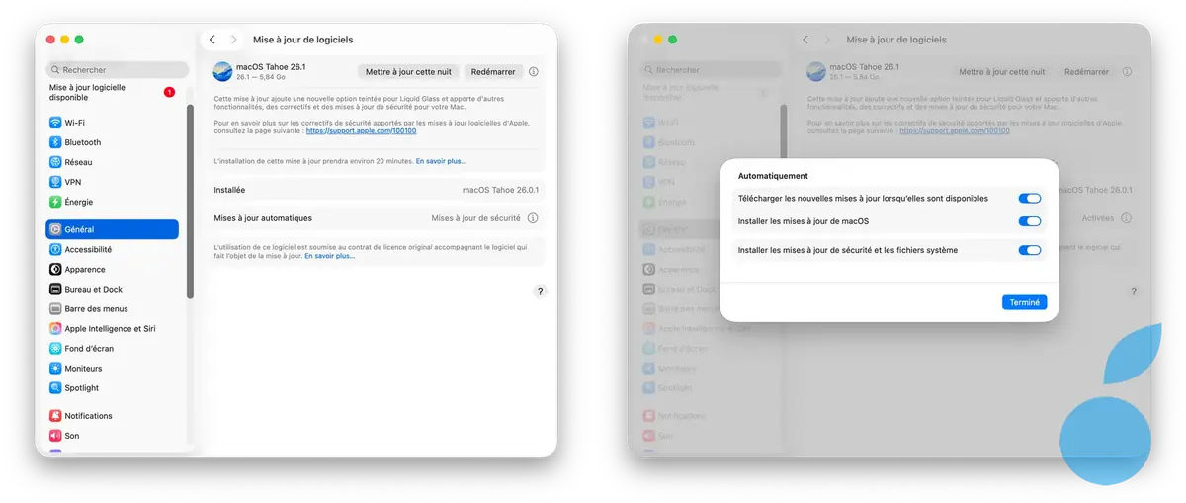Select Général in the sidebar

click(x=112, y=229)
